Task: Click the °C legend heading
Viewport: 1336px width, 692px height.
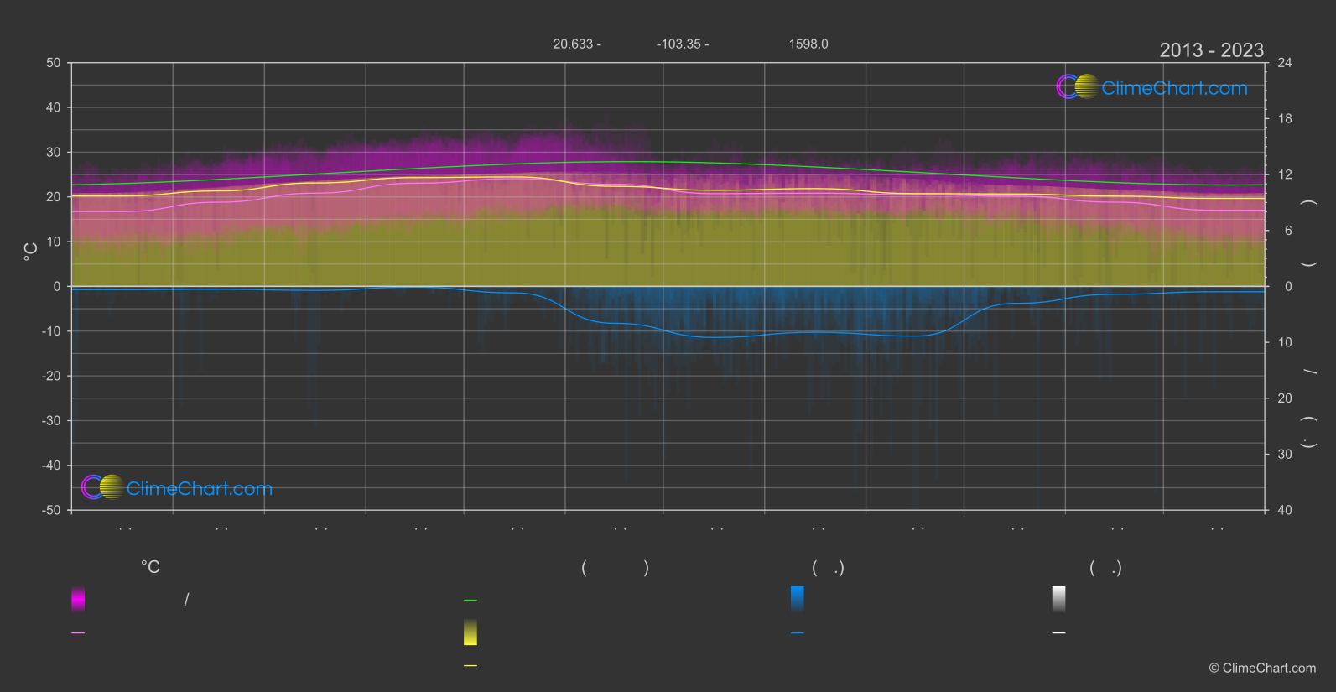Action: (150, 567)
